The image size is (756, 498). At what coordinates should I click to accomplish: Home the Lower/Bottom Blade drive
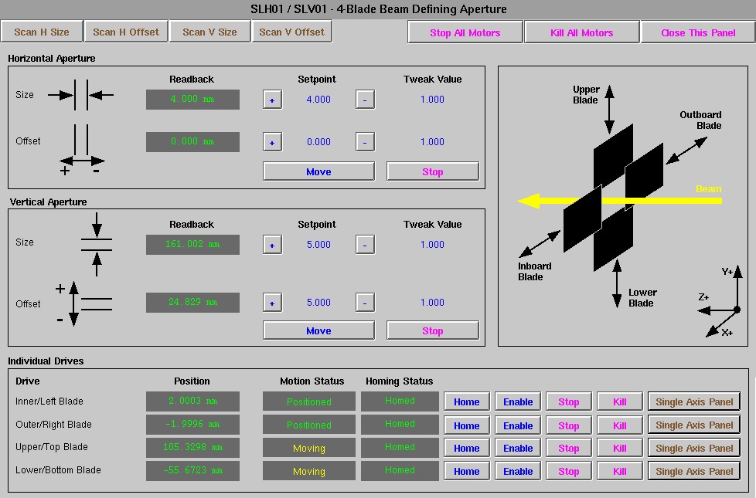point(467,471)
